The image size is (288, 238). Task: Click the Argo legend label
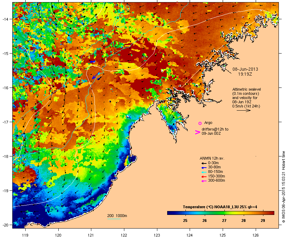[208, 122]
